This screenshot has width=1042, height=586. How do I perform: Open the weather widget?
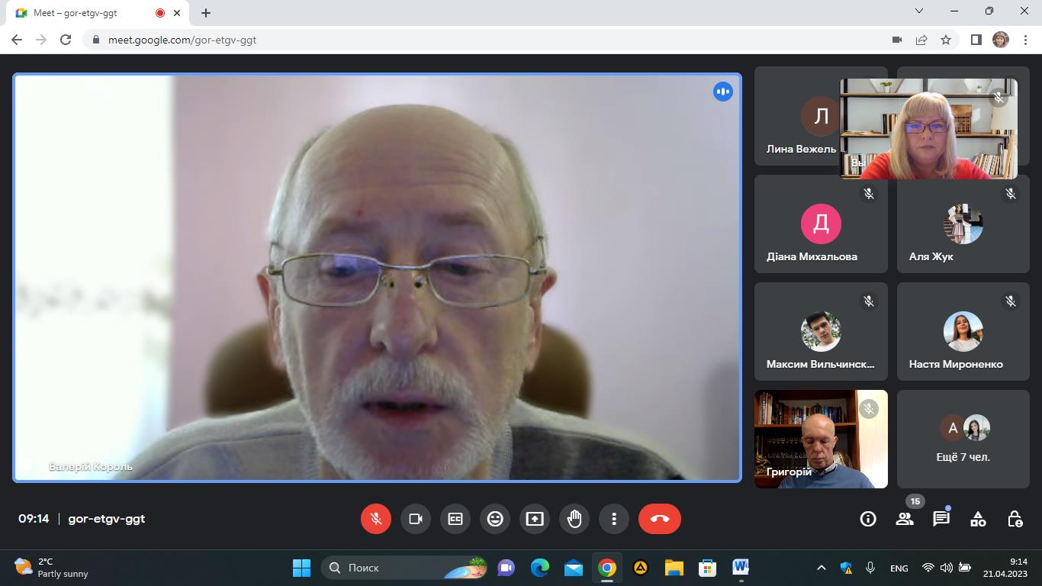[52, 568]
